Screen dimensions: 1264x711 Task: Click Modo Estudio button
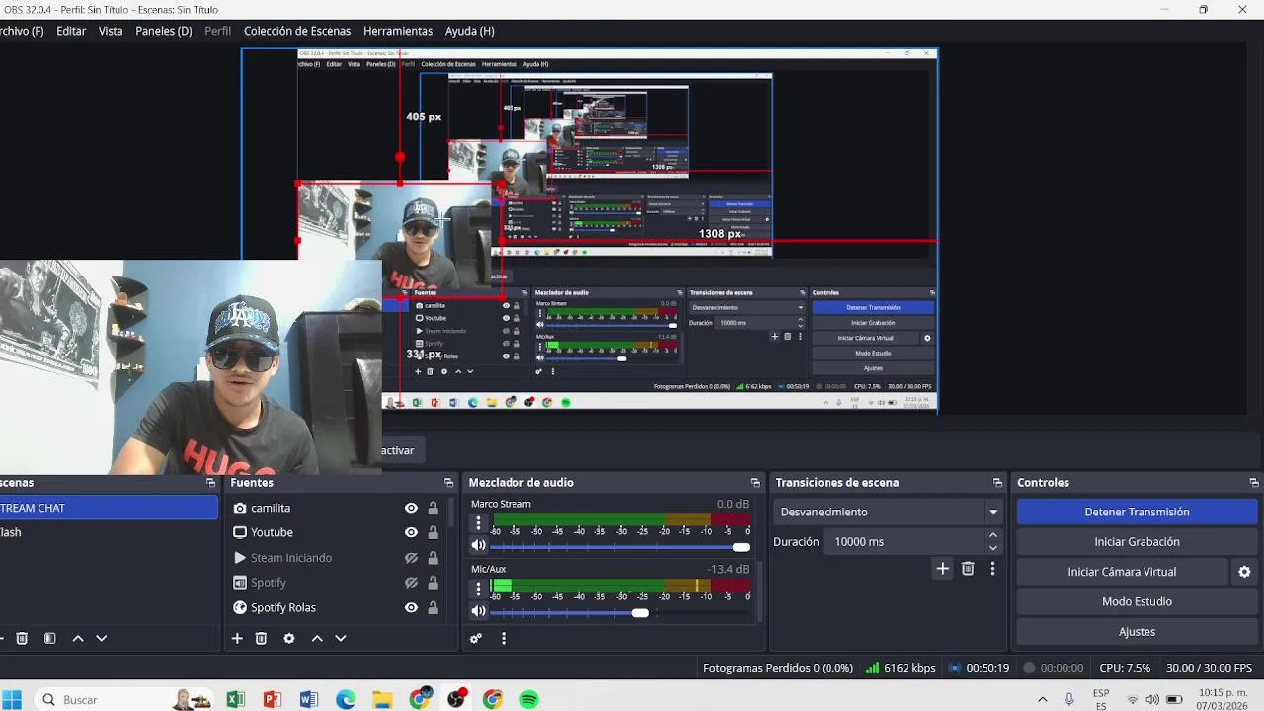1137,601
